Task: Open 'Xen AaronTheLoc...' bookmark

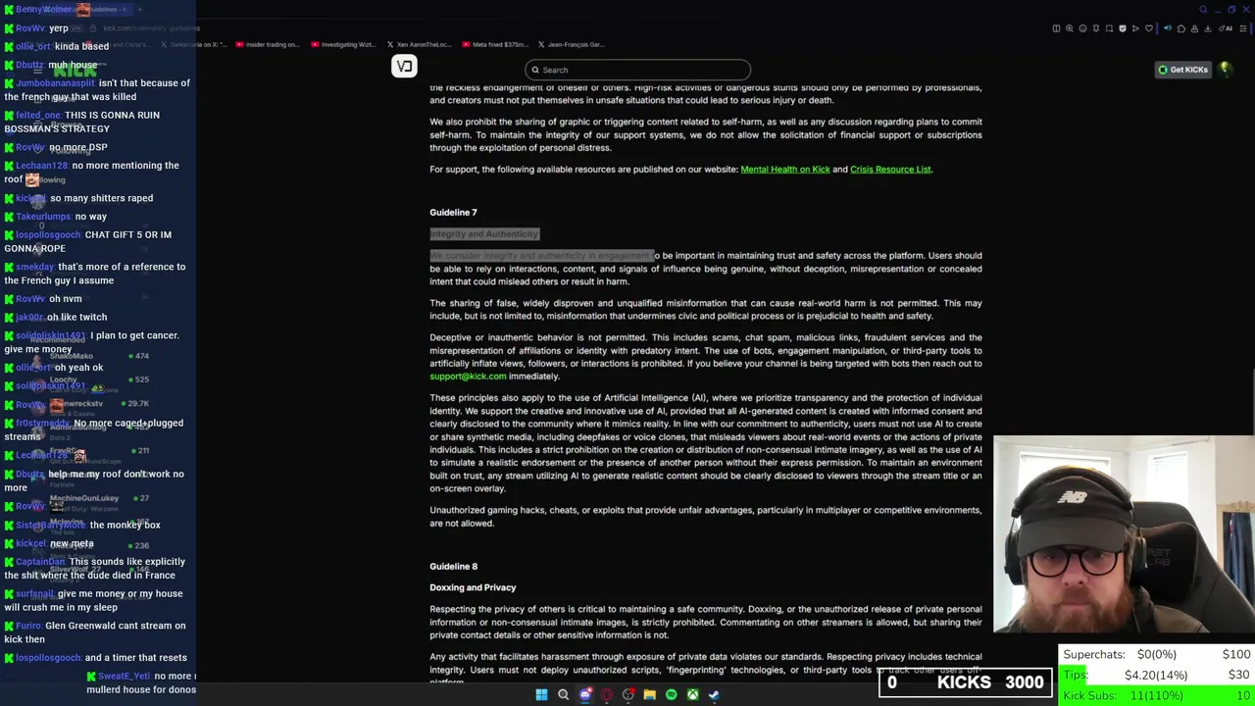Action: 418,44
